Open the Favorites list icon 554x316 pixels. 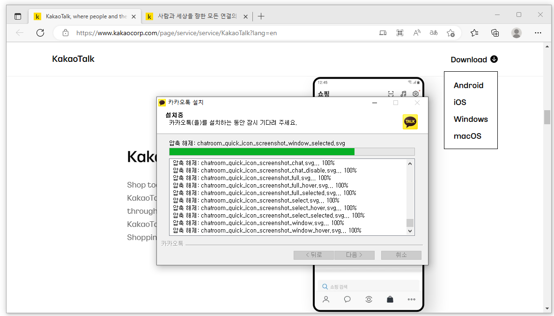[x=474, y=33]
